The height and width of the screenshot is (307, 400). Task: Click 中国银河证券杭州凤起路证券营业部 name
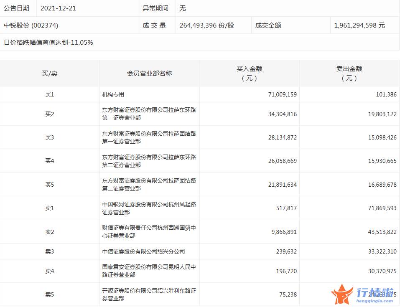(149, 208)
